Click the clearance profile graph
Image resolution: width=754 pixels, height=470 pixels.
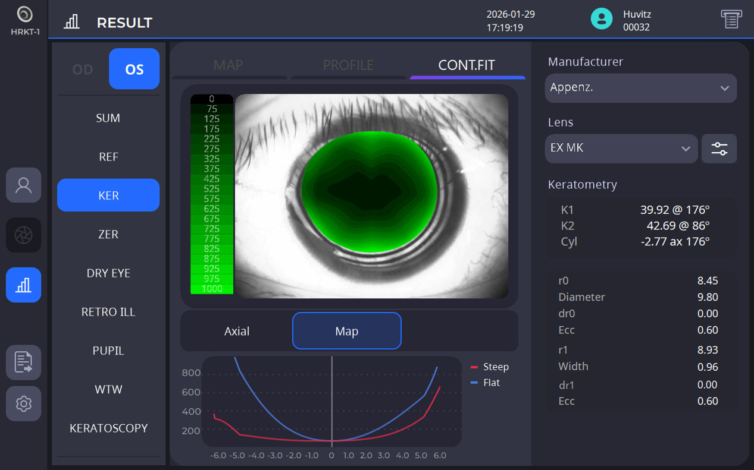[x=331, y=401]
